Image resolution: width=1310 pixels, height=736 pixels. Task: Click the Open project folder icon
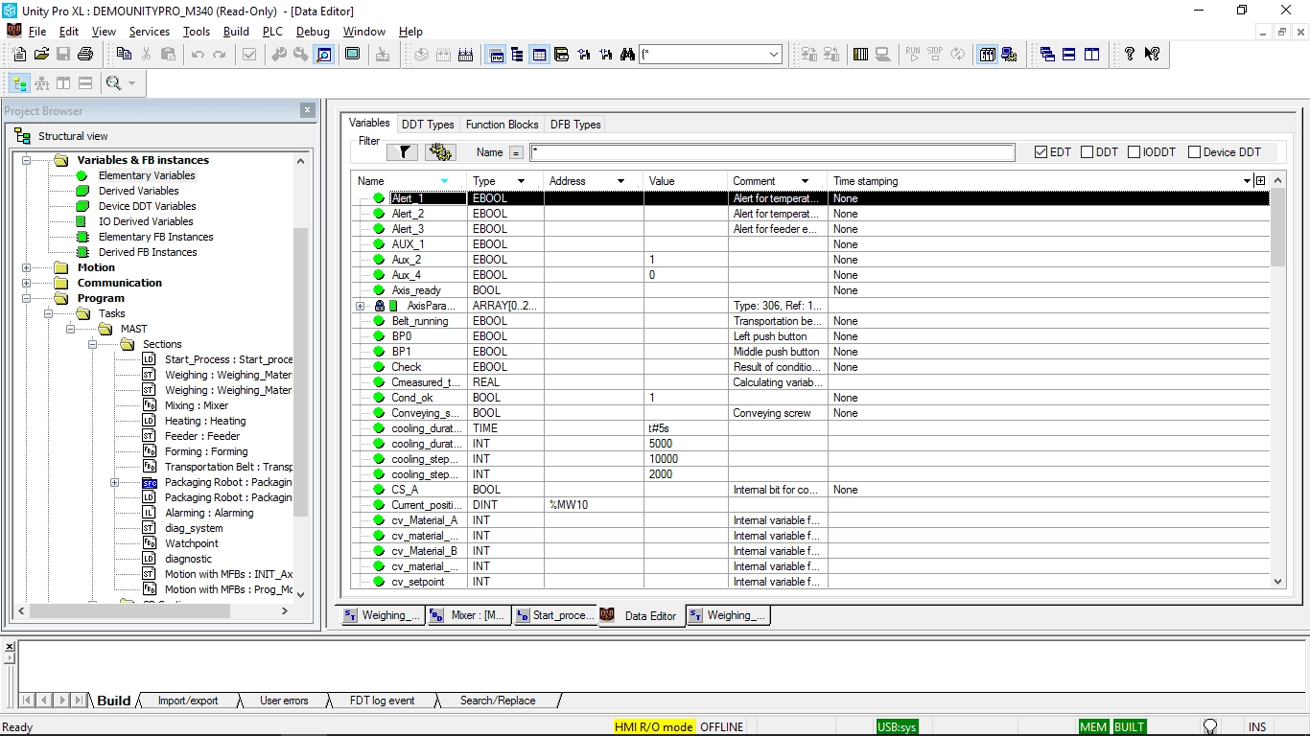(41, 55)
